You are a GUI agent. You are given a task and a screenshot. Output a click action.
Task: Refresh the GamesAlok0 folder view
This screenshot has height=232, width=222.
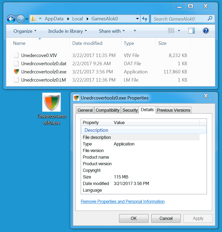pyautogui.click(x=145, y=19)
